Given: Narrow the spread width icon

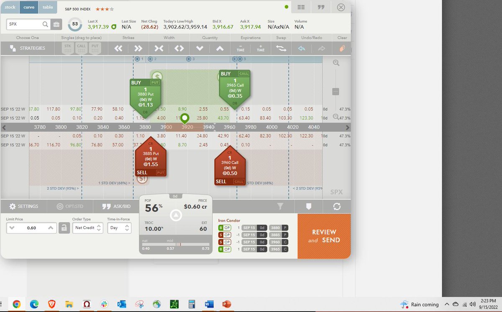Looking at the screenshot, I should pos(159,48).
